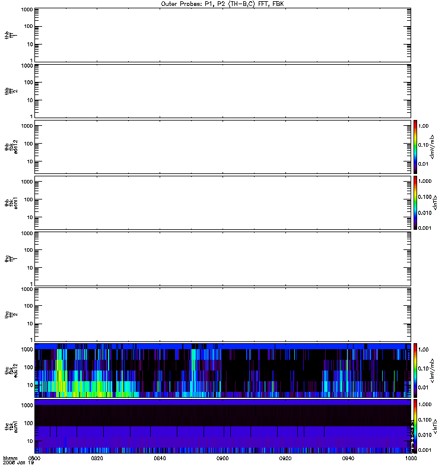Select the 'thc fff 2' panel label
Viewport: 445px width, 475px height.
[11, 315]
